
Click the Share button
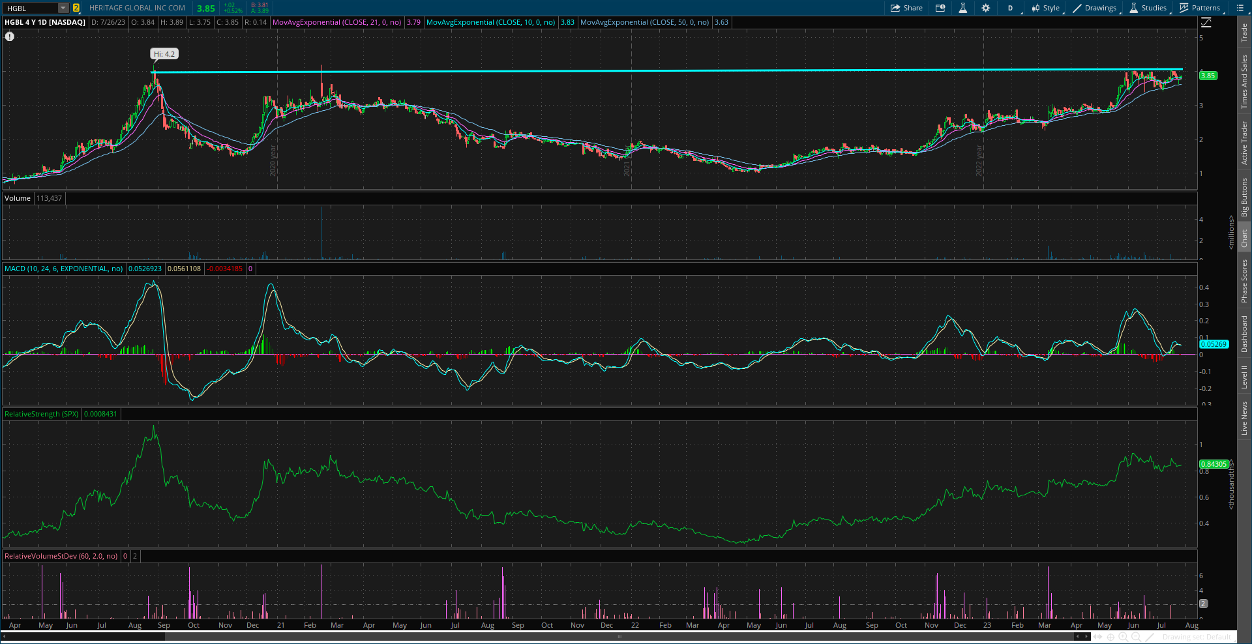point(906,8)
